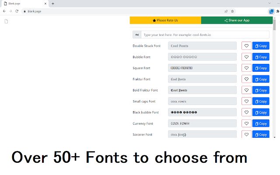Bookmark this page with star icon
Viewport: 280px width, 175px height.
click(x=232, y=11)
